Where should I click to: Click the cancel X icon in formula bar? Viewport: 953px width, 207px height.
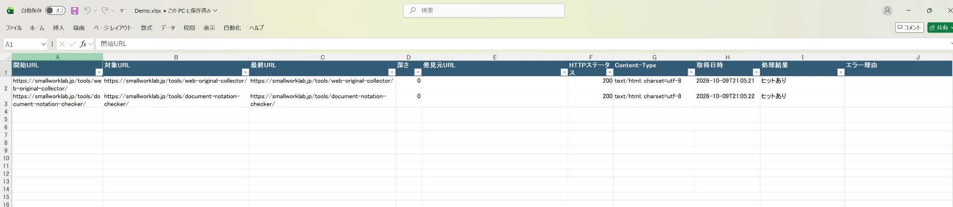point(62,44)
